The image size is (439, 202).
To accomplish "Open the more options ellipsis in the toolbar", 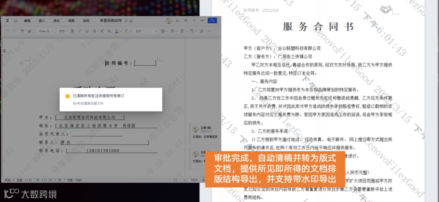I will 209,31.
